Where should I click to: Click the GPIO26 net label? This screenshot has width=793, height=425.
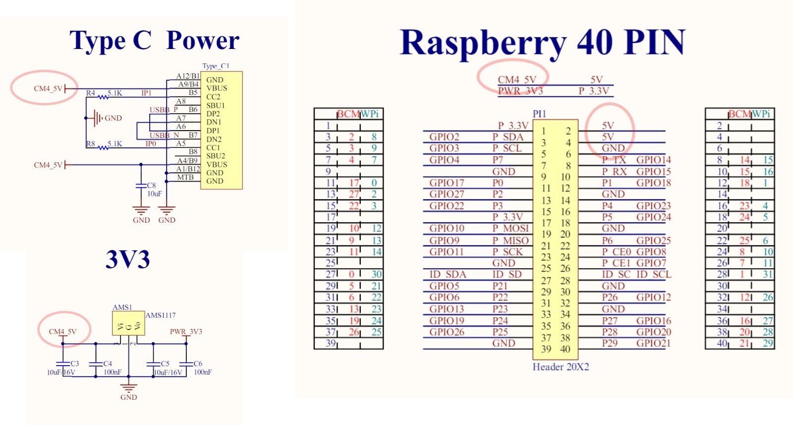click(x=447, y=332)
